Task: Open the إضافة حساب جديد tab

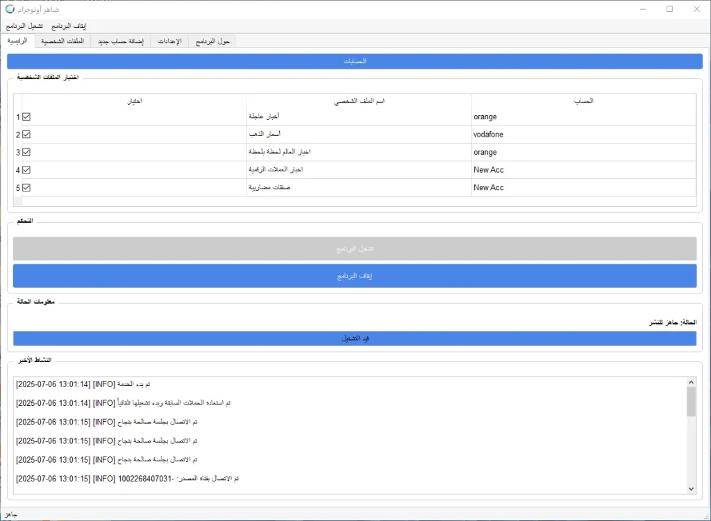Action: [x=121, y=41]
